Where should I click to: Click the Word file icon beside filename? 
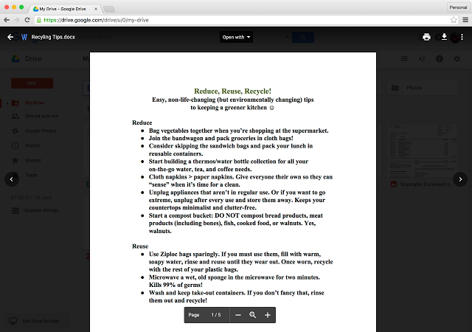click(x=24, y=37)
